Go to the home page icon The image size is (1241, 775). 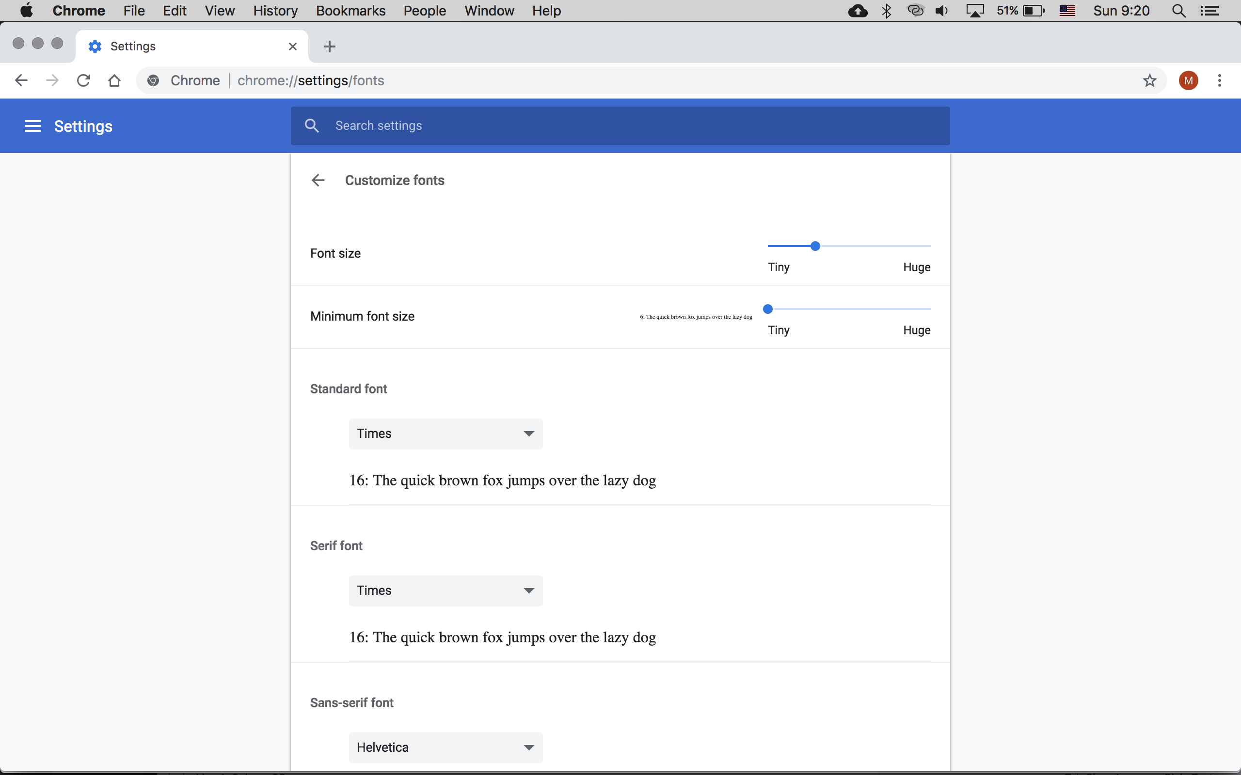coord(114,80)
